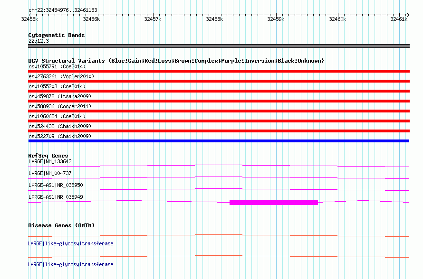Click the nsv524432 (Shaikh2009) label

click(x=60, y=126)
